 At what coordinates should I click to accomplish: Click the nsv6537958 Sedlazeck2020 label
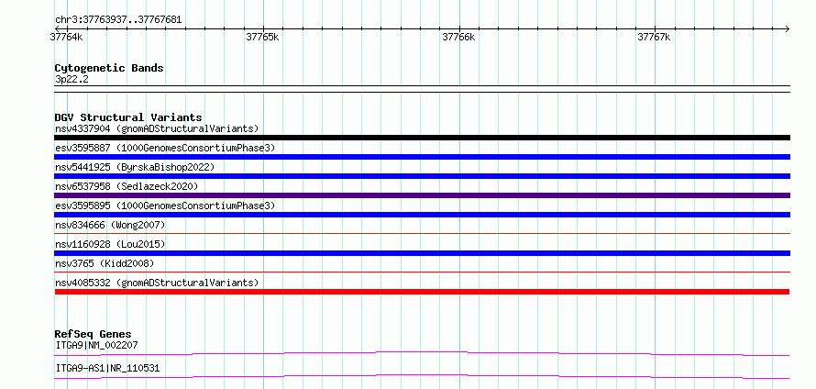point(127,186)
